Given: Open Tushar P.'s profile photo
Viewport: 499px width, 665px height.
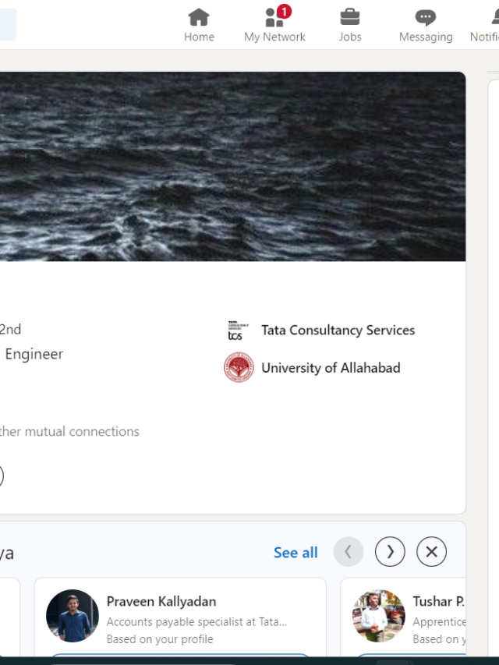Looking at the screenshot, I should coord(379,616).
